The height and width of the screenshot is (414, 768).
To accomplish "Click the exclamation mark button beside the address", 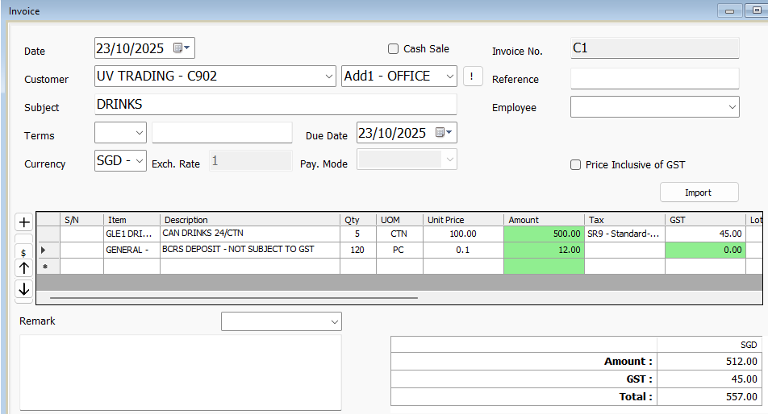I will click(x=473, y=77).
